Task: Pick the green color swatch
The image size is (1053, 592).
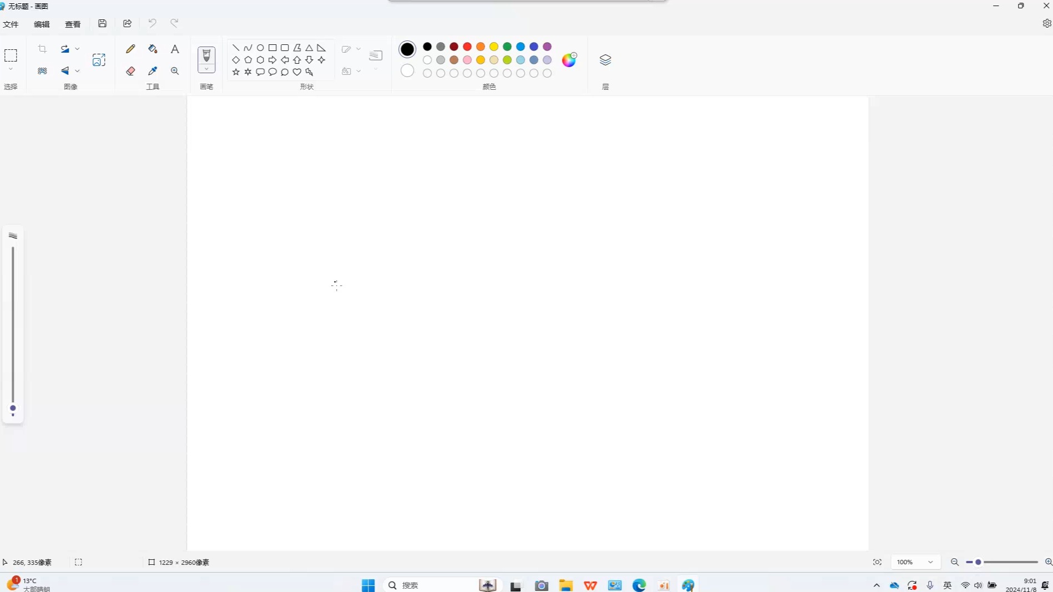Action: coord(507,47)
